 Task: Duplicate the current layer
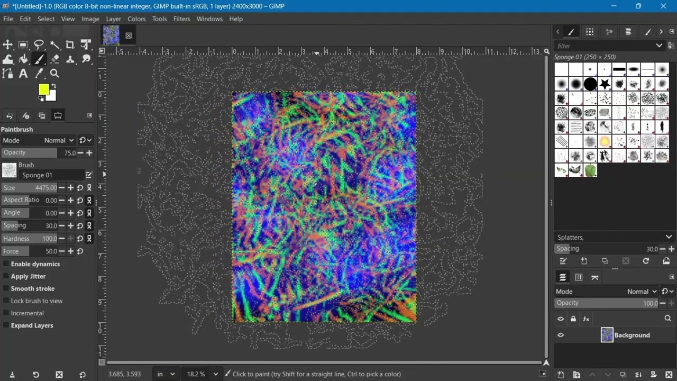623,375
